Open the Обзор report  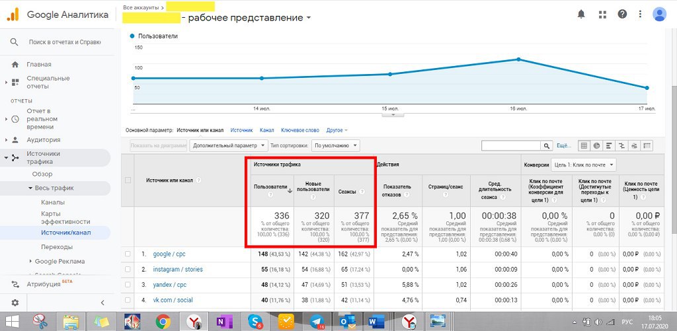point(42,174)
